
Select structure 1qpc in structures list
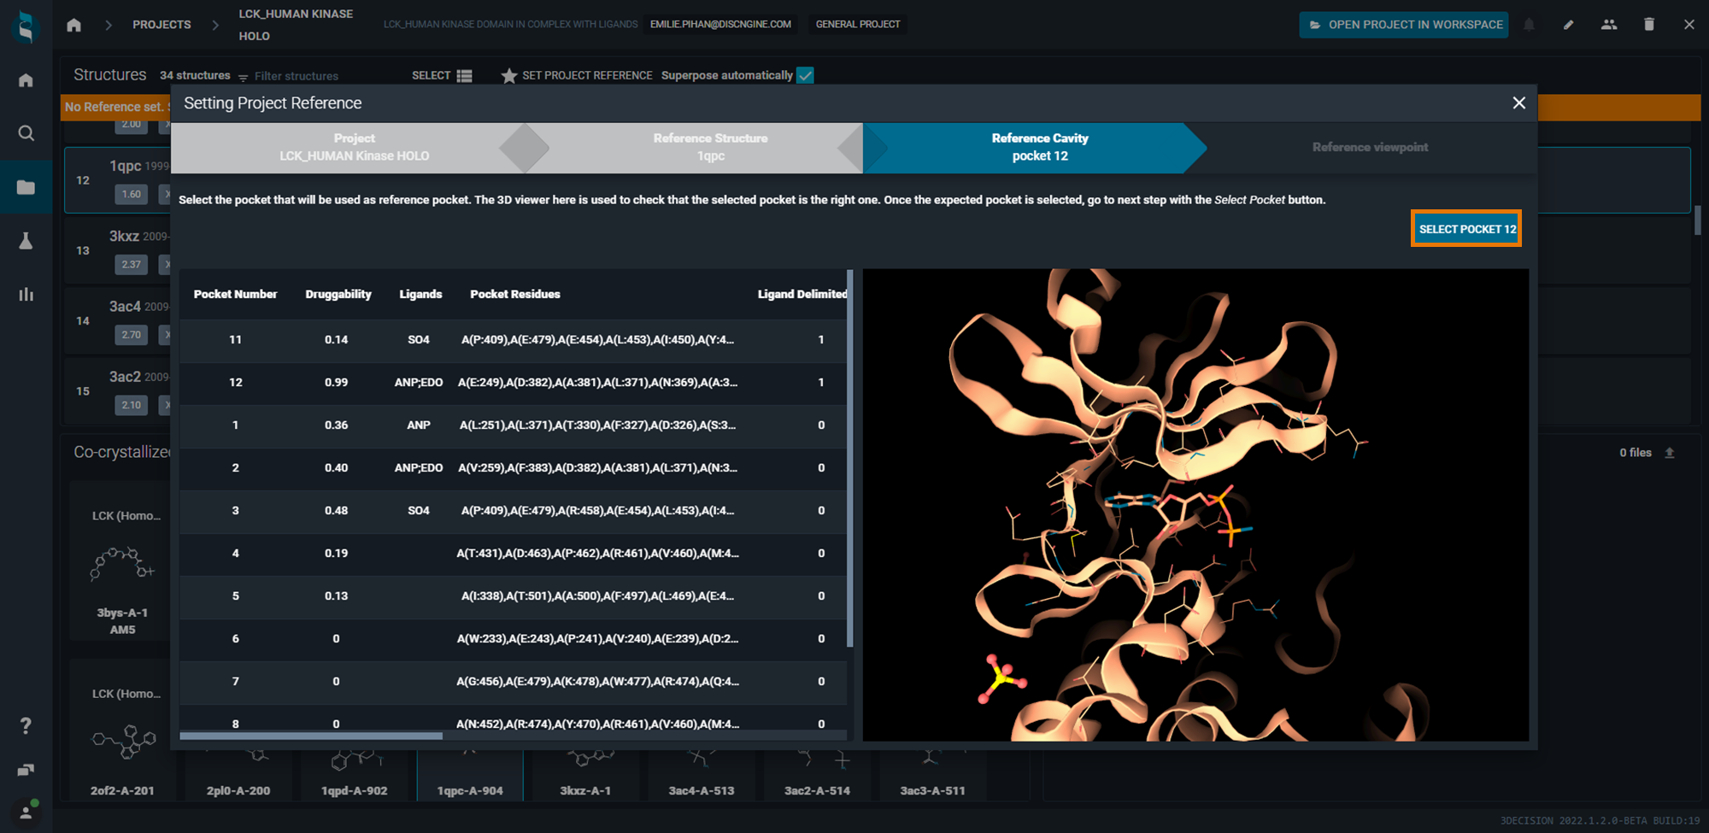pyautogui.click(x=117, y=180)
